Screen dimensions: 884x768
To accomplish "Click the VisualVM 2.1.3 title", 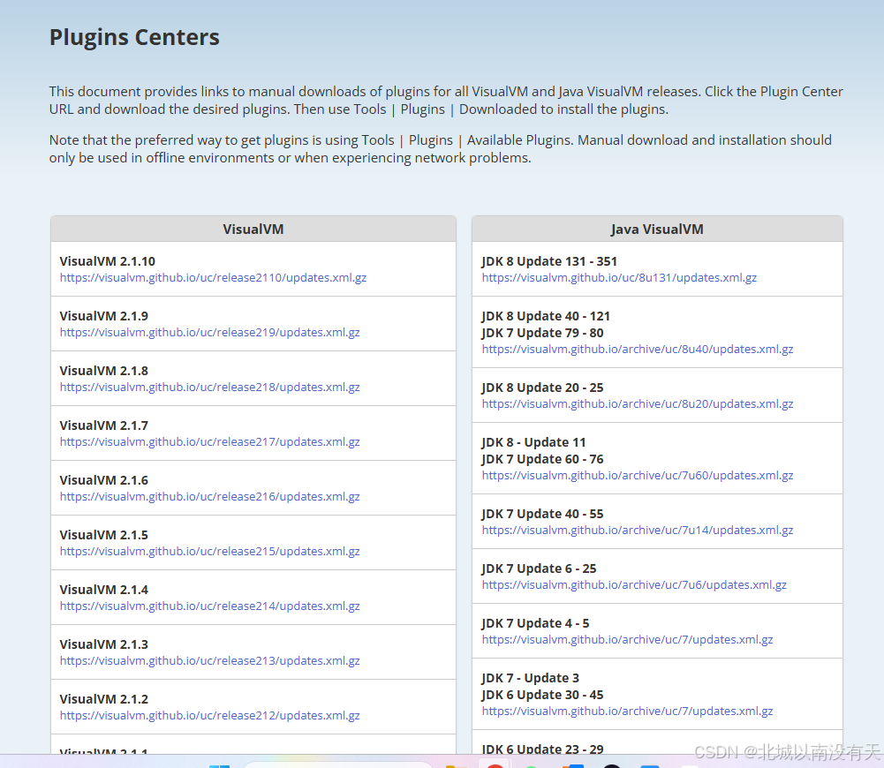I will [103, 644].
